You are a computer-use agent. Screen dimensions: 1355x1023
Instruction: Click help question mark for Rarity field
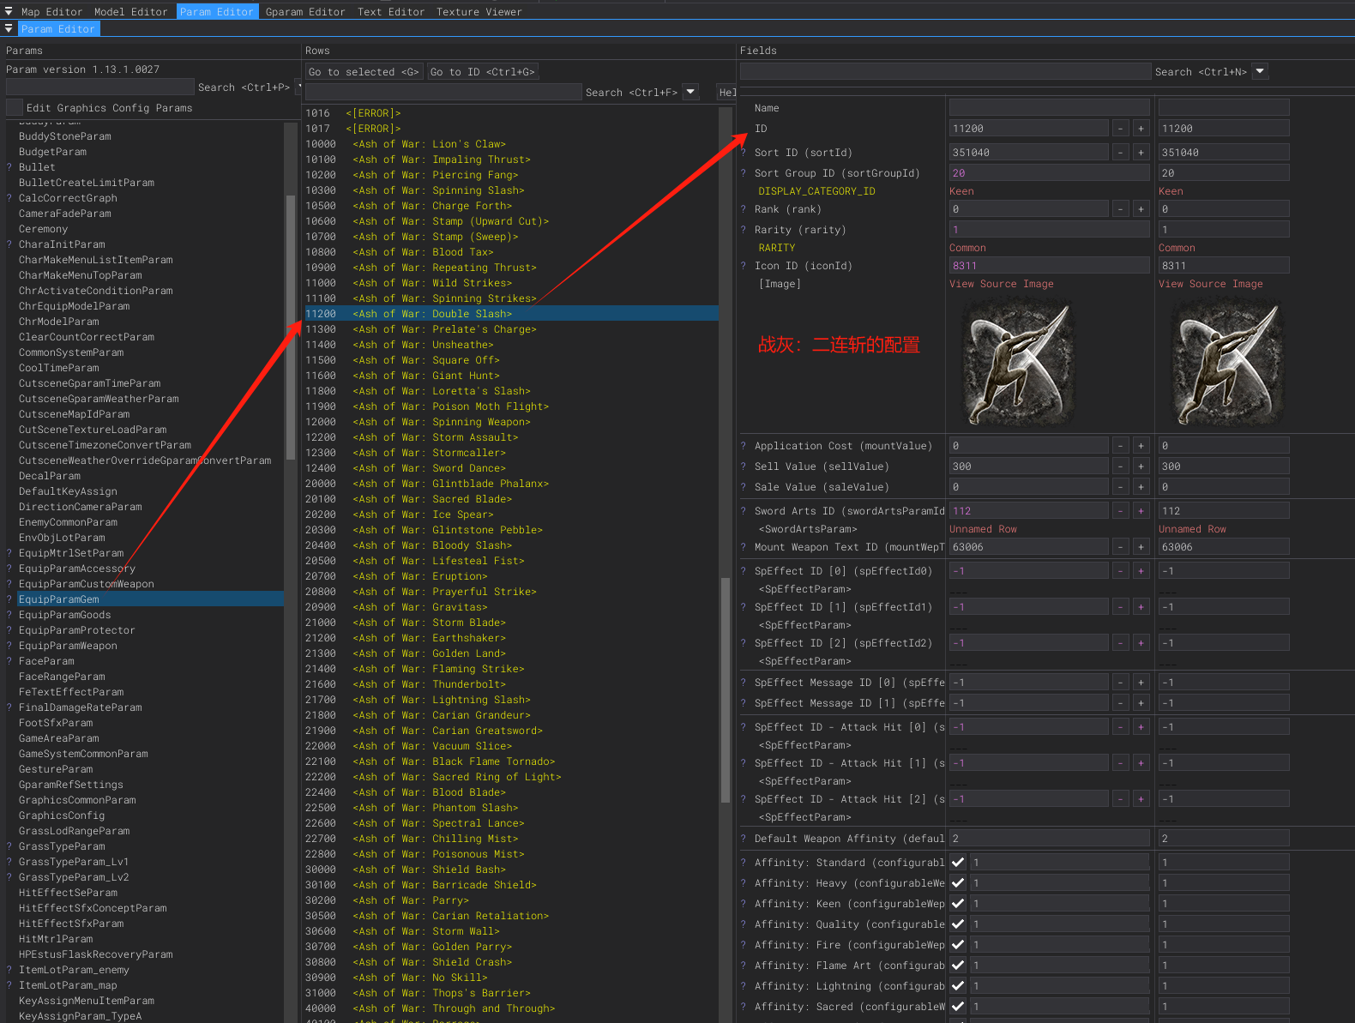pyautogui.click(x=744, y=230)
